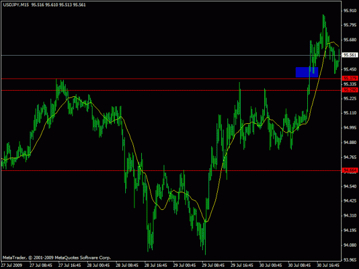
Task: Click the 27 Jul 16:45 time axis label
Action: (x=70, y=265)
